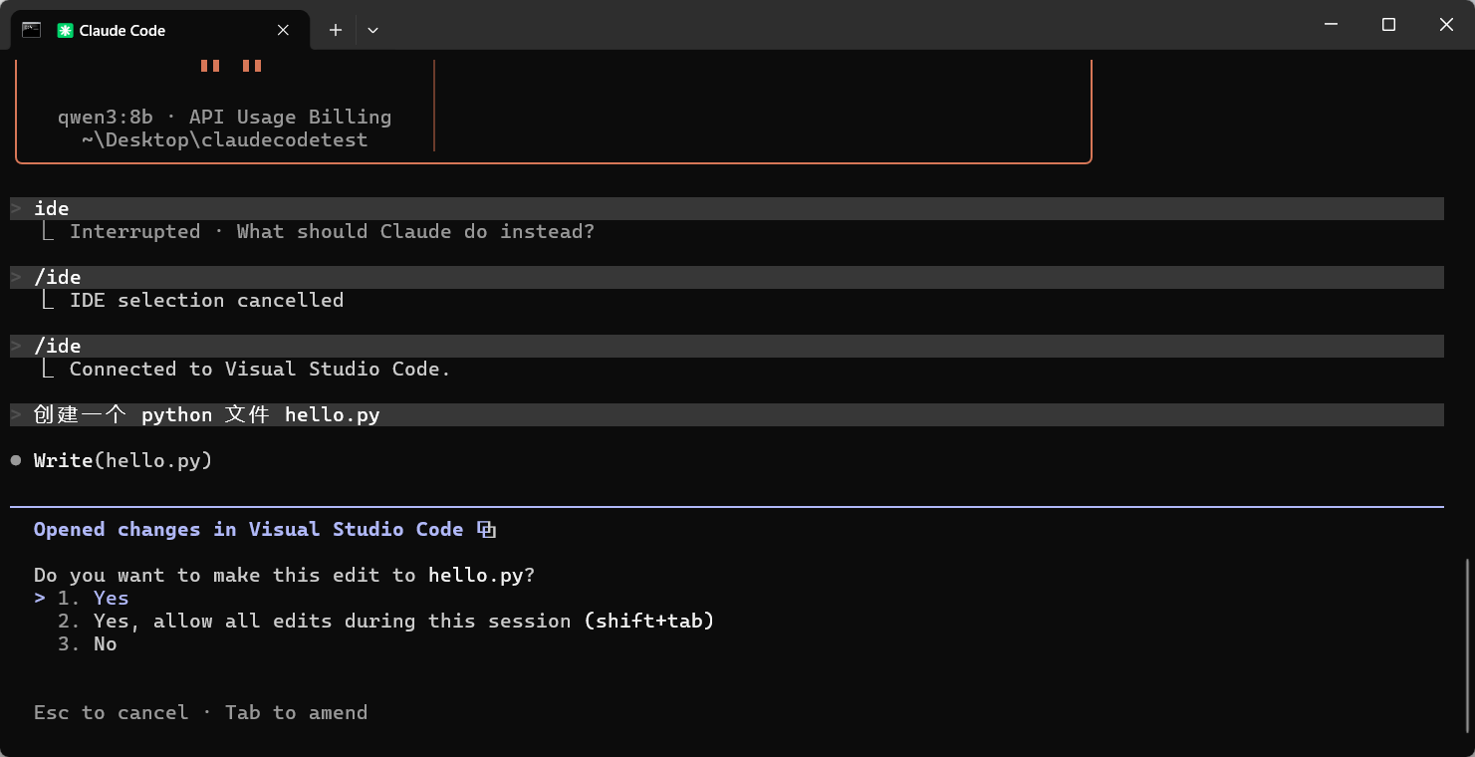Image resolution: width=1475 pixels, height=757 pixels.
Task: Select option 3 No
Action: click(88, 643)
